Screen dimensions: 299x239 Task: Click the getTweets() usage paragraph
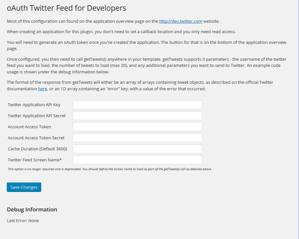(x=146, y=66)
